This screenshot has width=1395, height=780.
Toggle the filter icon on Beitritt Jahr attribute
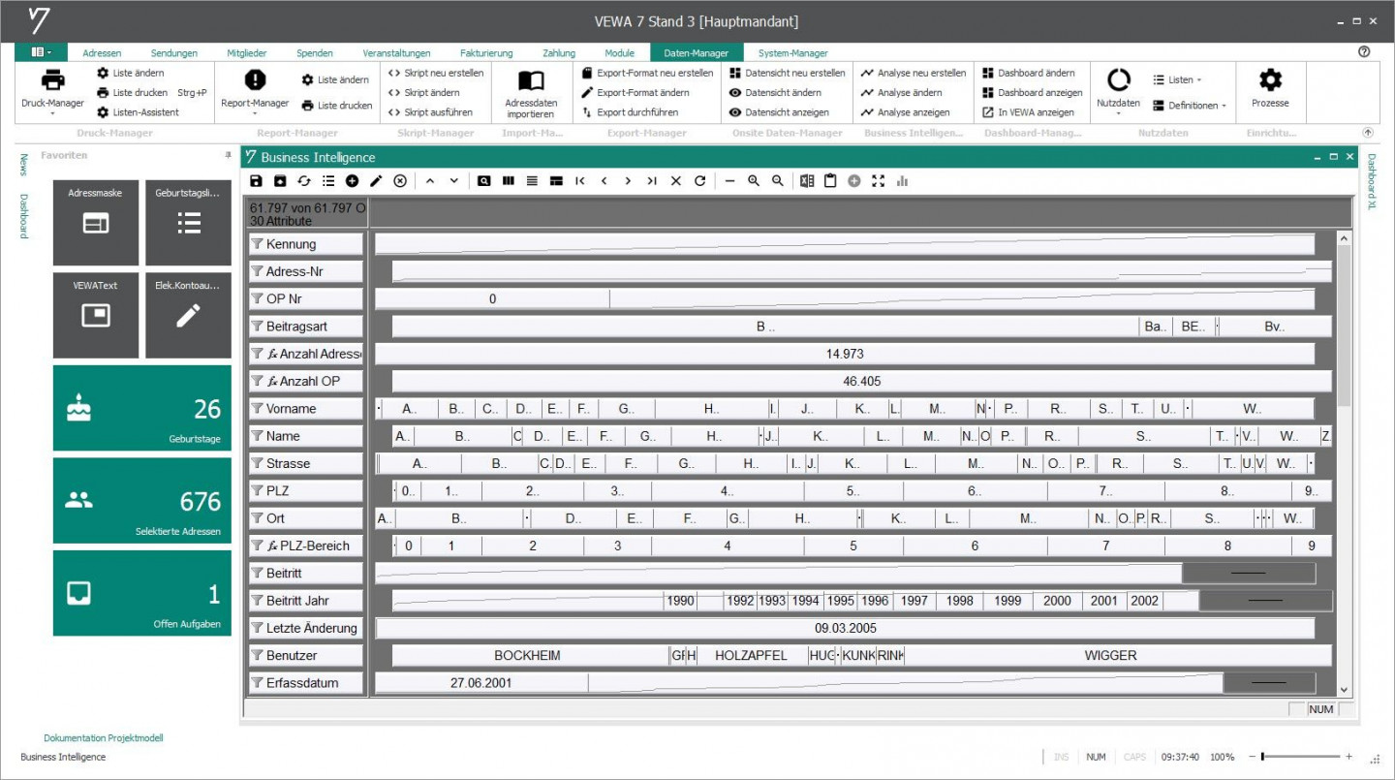(257, 601)
